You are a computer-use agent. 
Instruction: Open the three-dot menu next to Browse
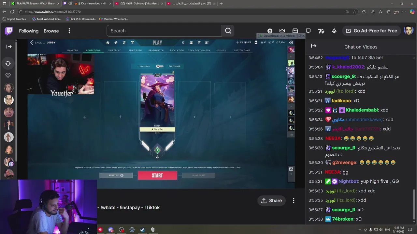[x=69, y=31]
